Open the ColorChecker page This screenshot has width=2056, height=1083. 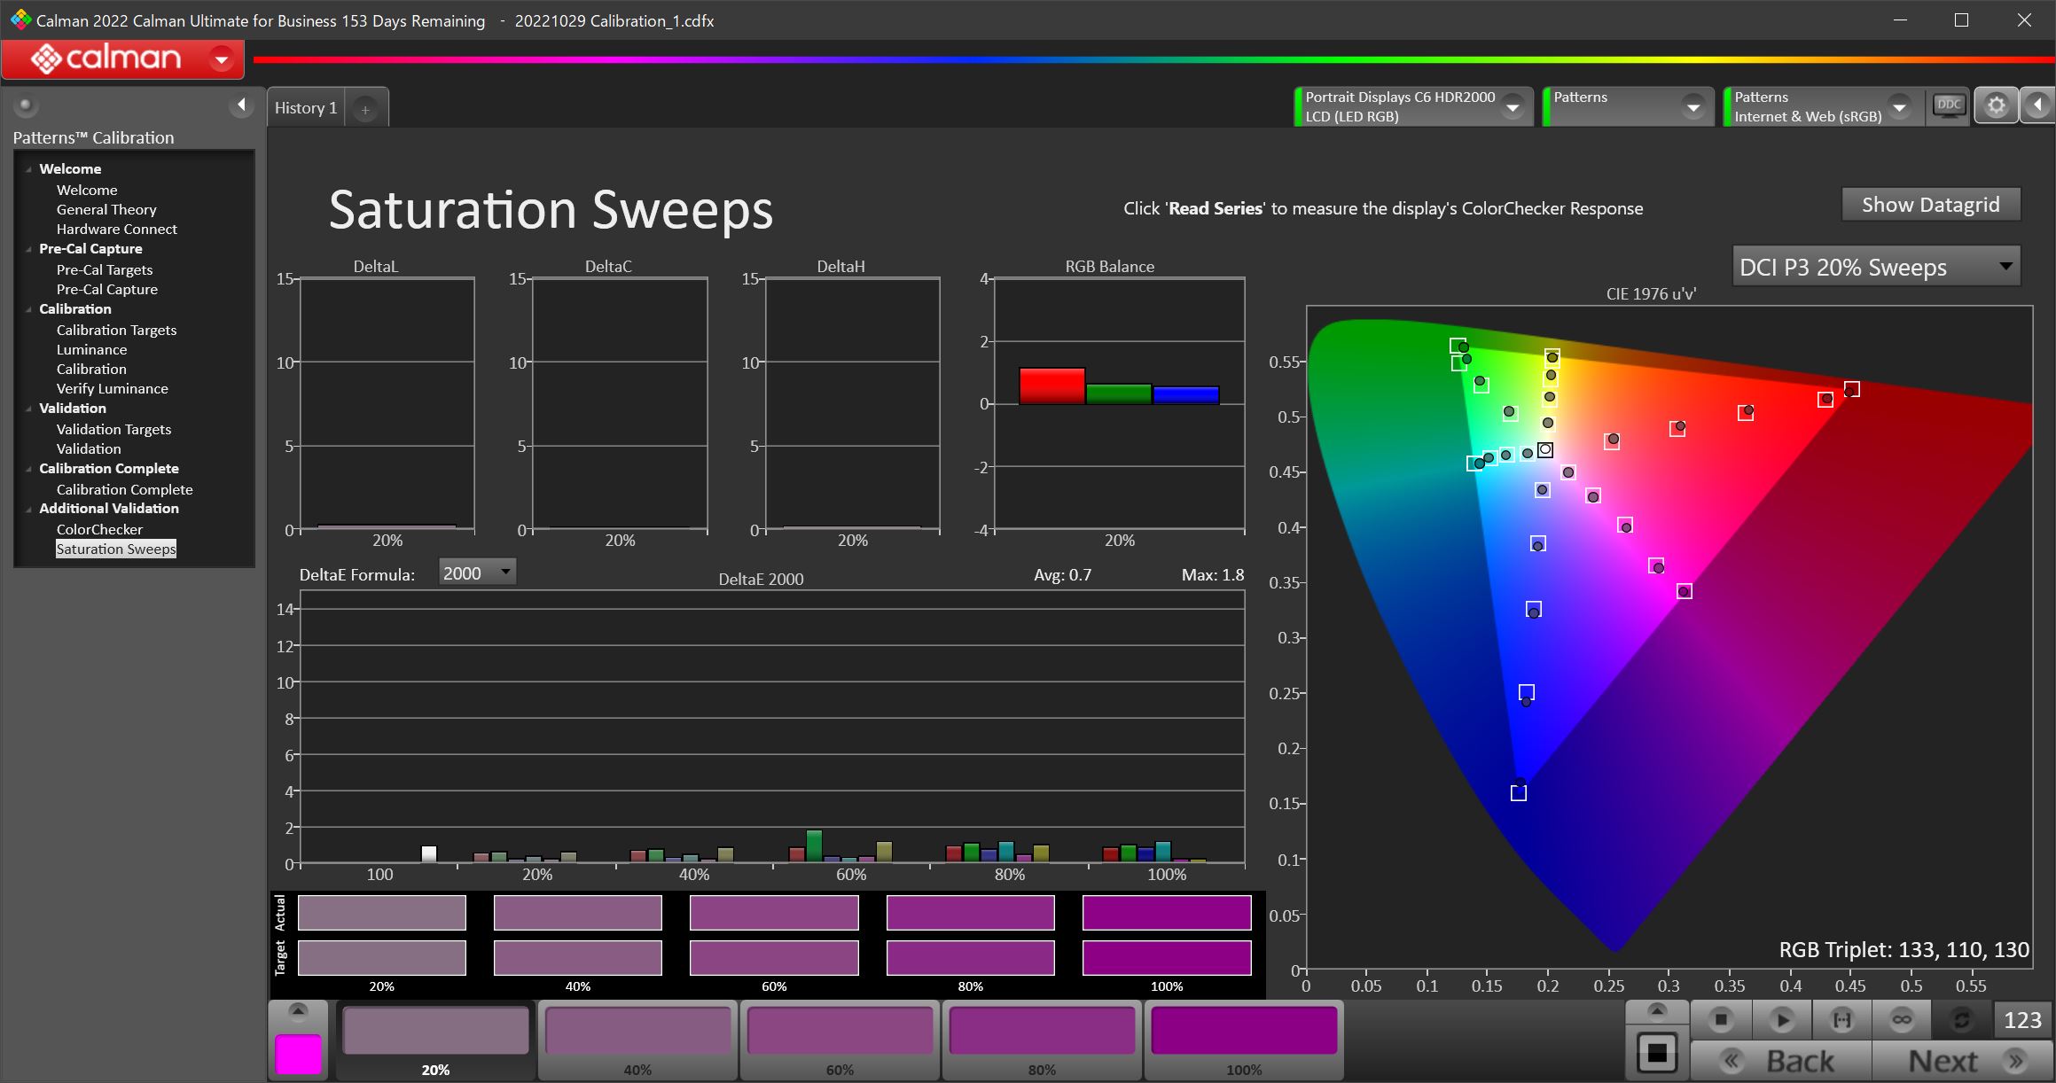coord(99,529)
